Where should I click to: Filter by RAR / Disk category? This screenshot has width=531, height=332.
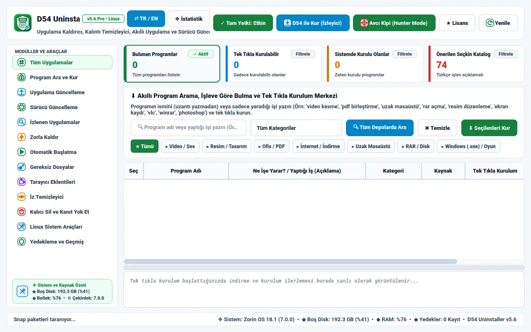click(416, 146)
